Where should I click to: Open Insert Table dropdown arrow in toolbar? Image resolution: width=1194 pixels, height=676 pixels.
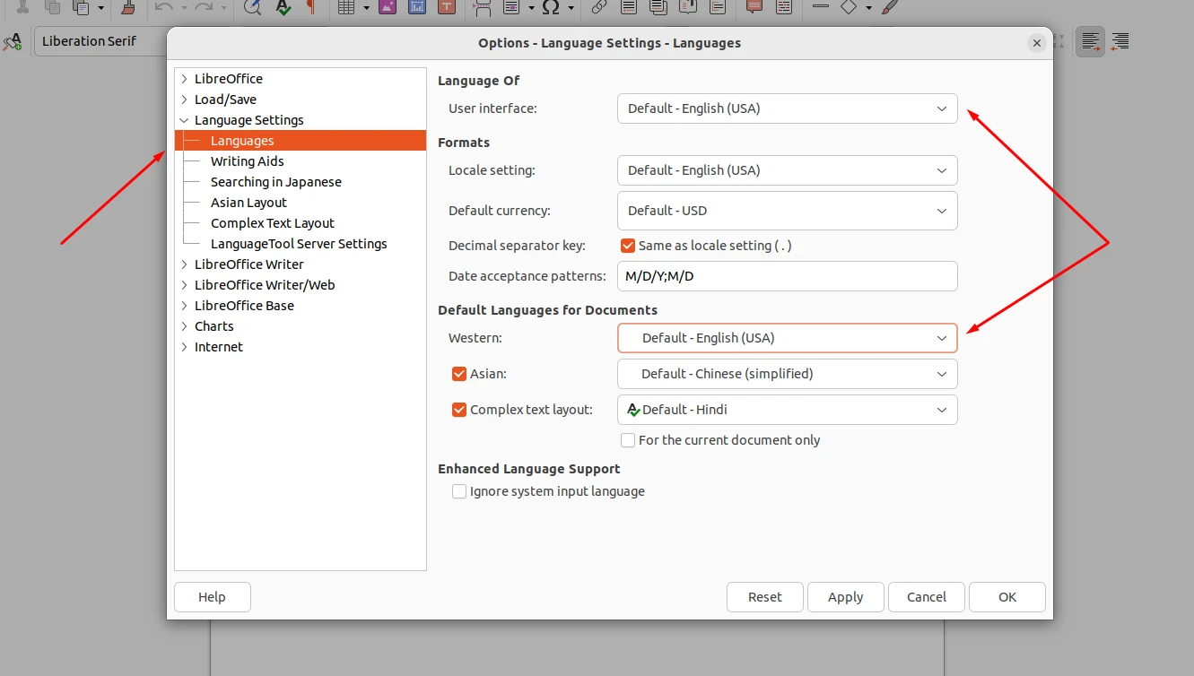click(x=366, y=8)
